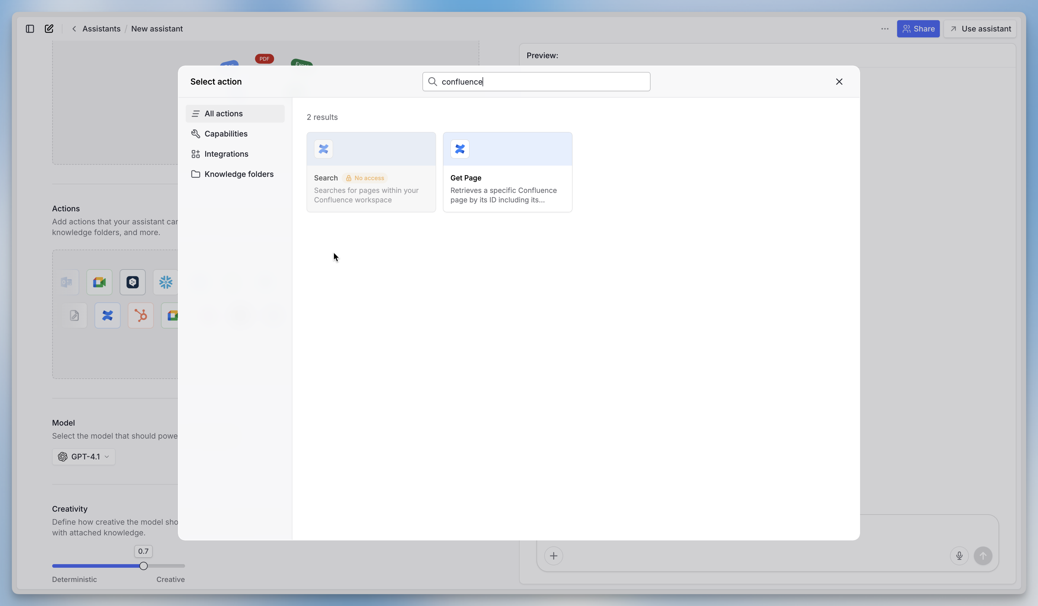Click the Creativity section heading
1038x606 pixels.
(70, 509)
